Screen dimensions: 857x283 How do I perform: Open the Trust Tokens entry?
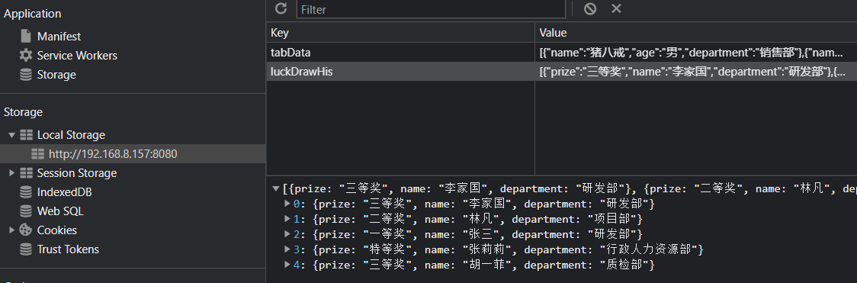(x=69, y=249)
